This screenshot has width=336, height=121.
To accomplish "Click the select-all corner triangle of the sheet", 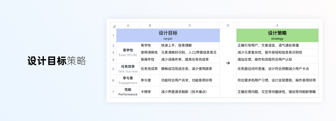I will [x=113, y=26].
